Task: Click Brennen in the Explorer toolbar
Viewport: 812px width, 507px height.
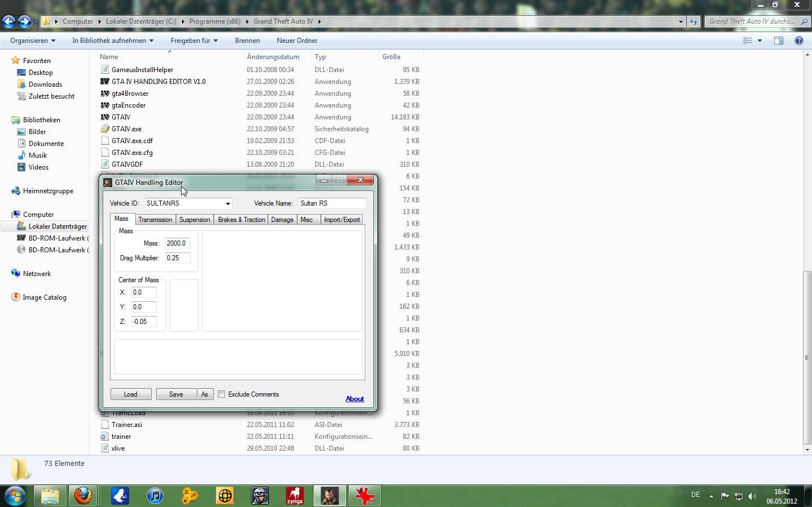Action: click(248, 41)
